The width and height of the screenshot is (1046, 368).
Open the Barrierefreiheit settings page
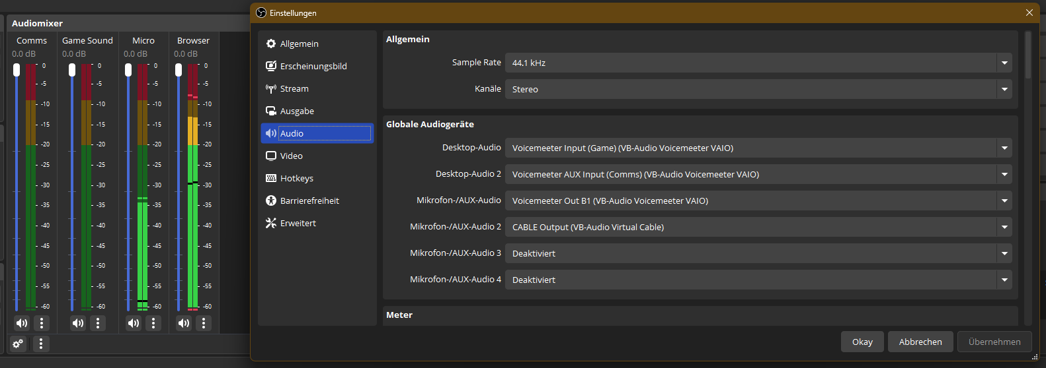click(x=309, y=200)
